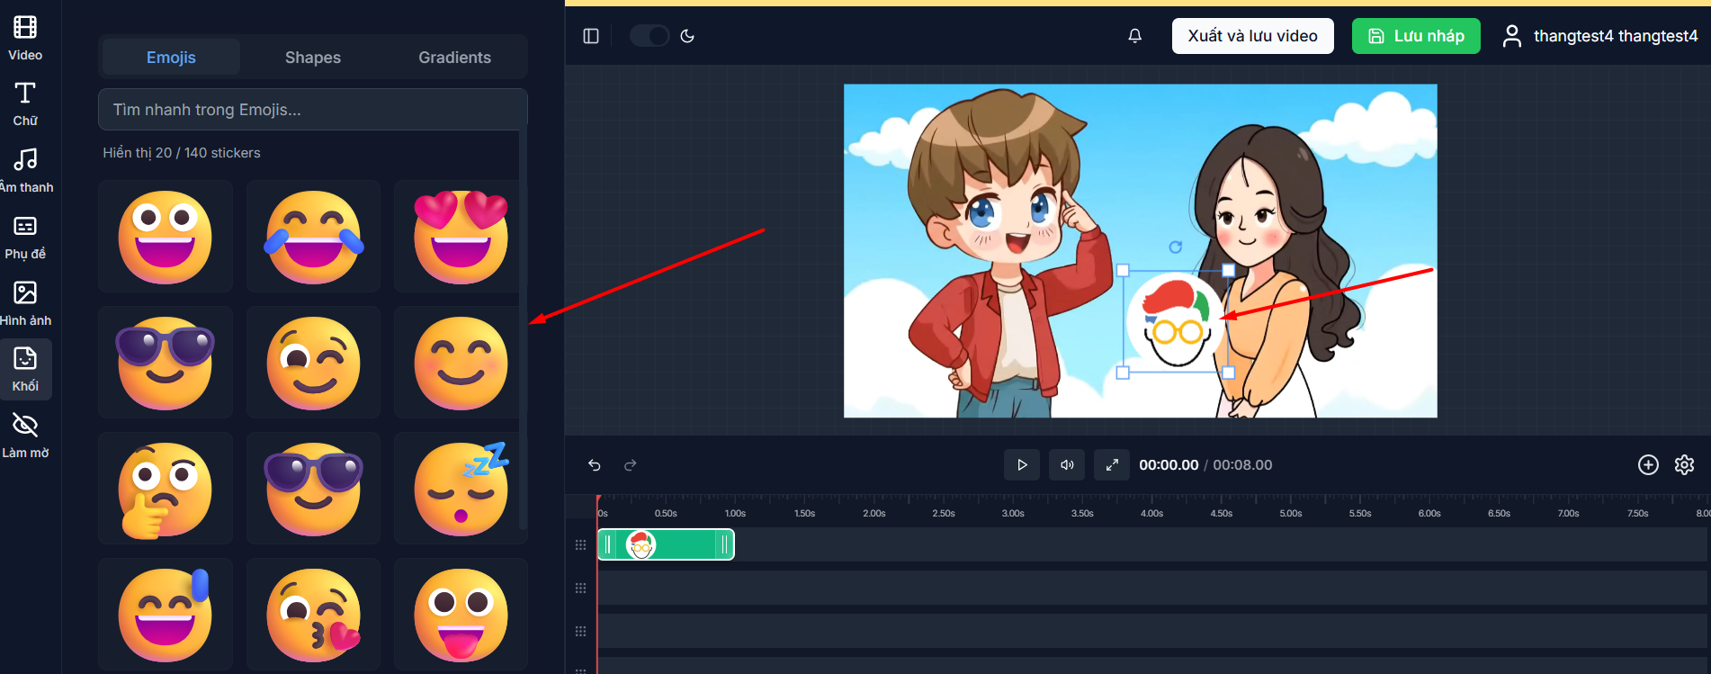Collapse the left sidebar panel
Viewport: 1711px width, 674px height.
click(x=591, y=36)
